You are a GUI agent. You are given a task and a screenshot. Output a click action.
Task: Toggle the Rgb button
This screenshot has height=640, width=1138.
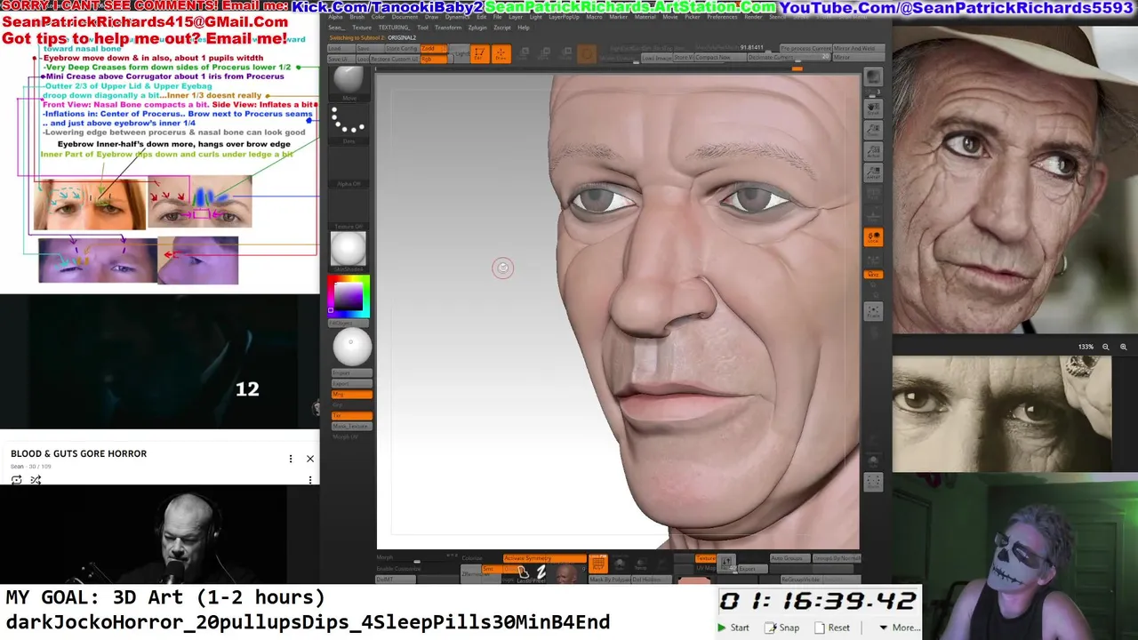tap(432, 59)
